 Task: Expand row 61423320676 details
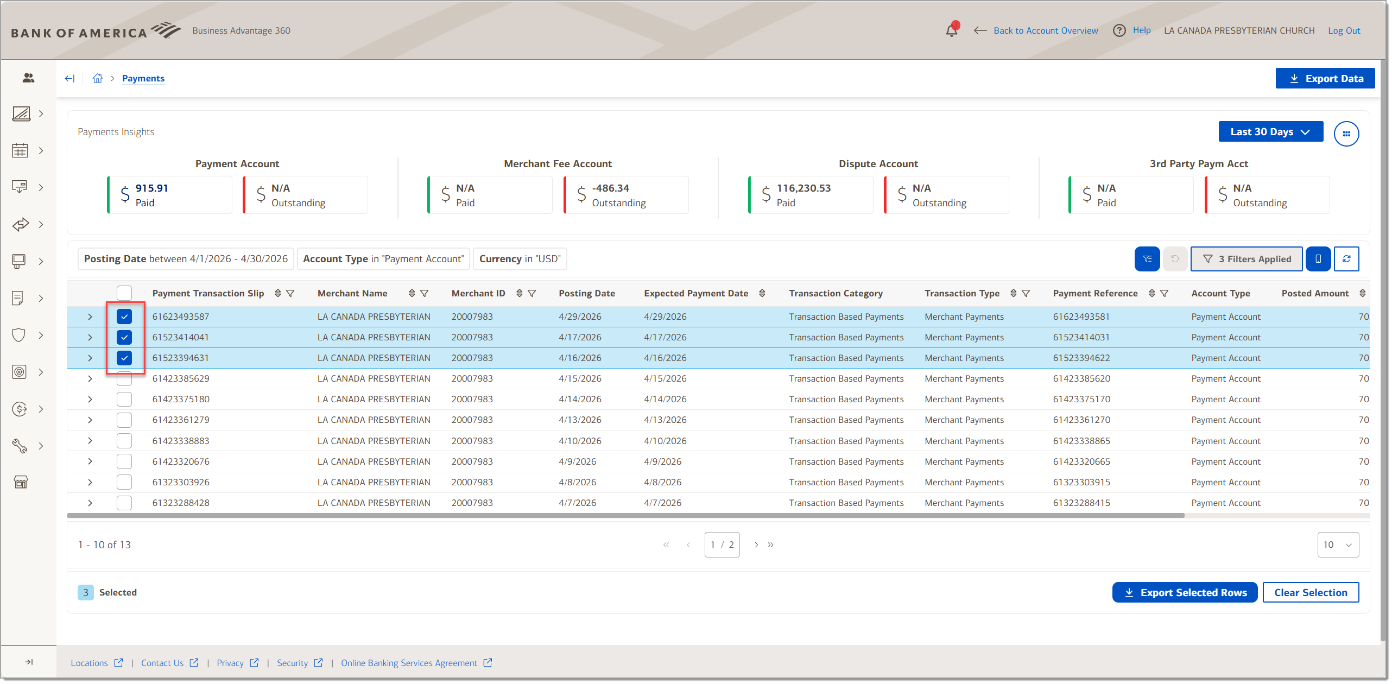90,461
